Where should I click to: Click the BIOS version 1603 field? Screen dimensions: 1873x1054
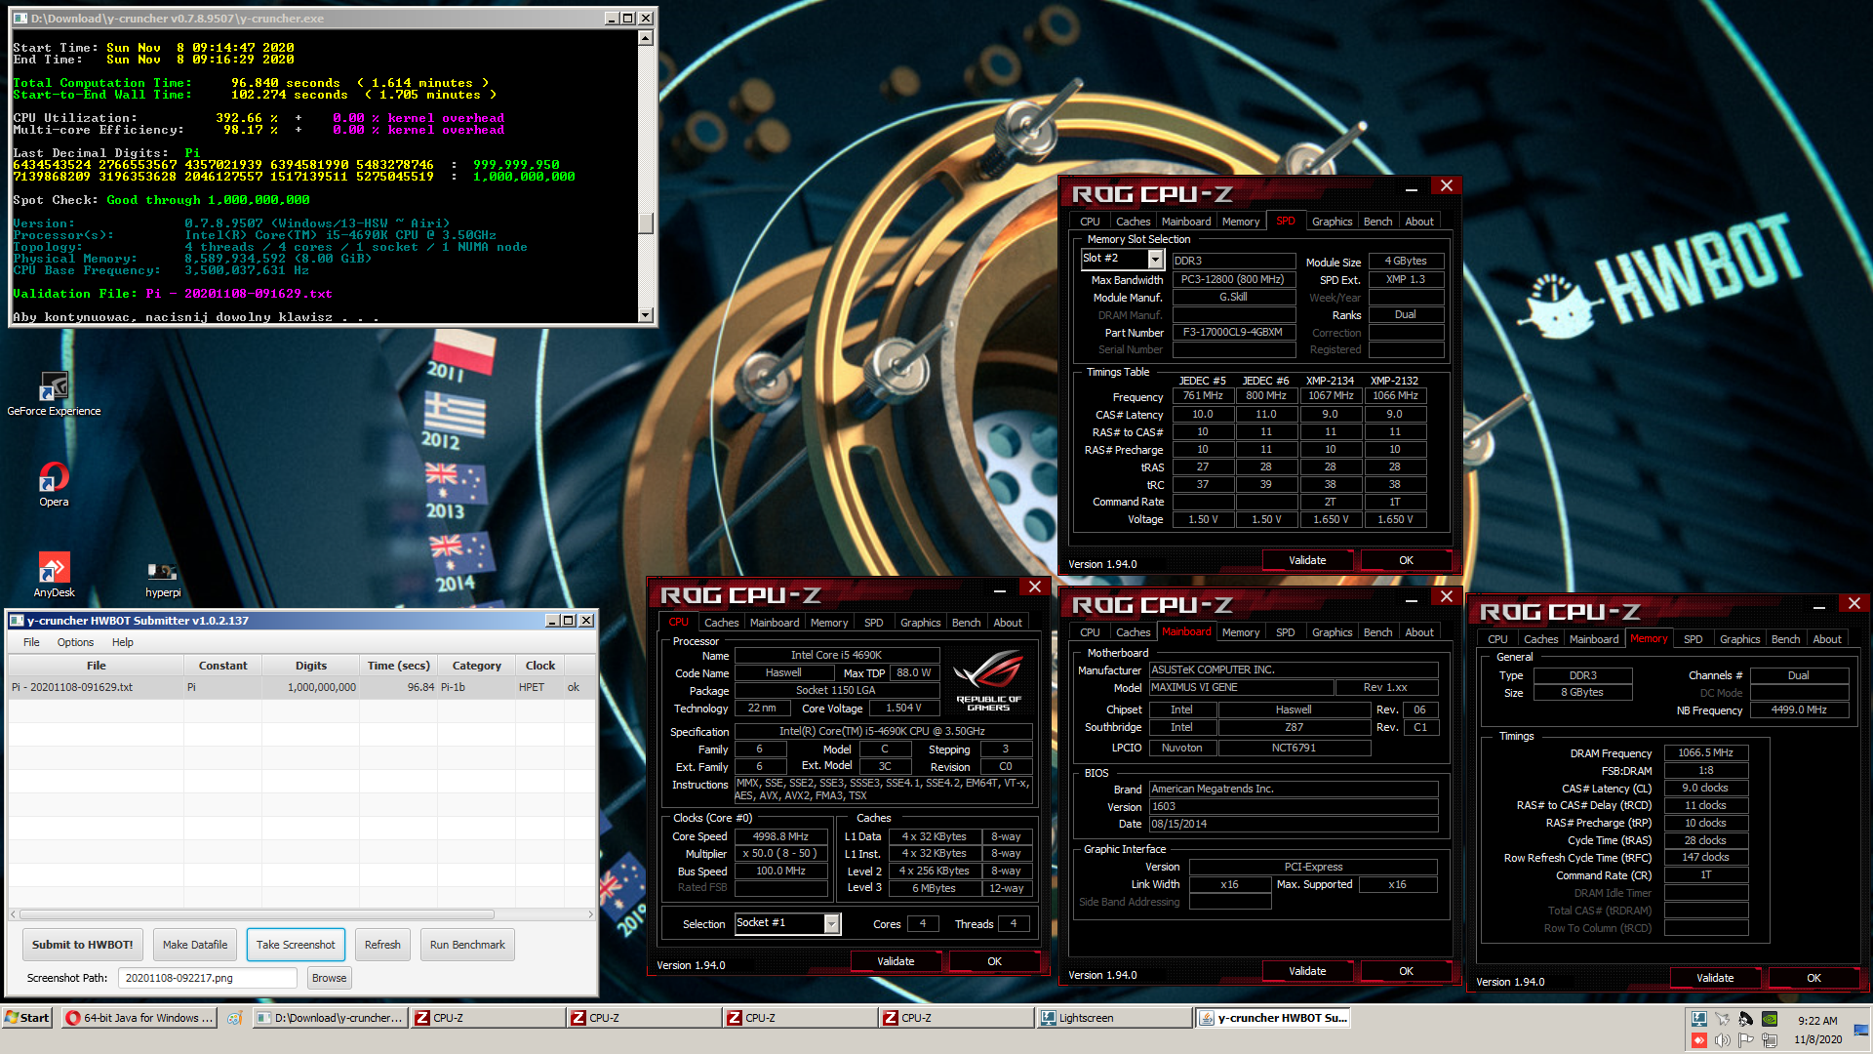pyautogui.click(x=1294, y=807)
